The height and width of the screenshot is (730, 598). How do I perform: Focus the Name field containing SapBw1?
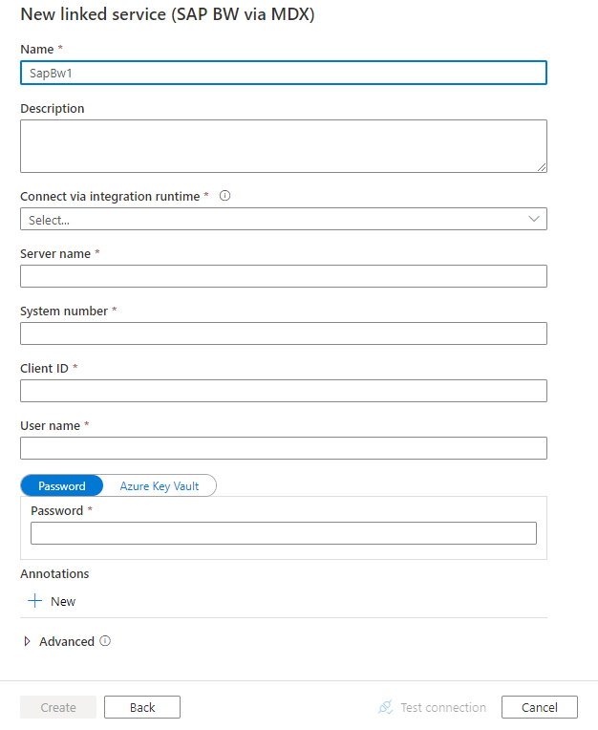pos(283,74)
